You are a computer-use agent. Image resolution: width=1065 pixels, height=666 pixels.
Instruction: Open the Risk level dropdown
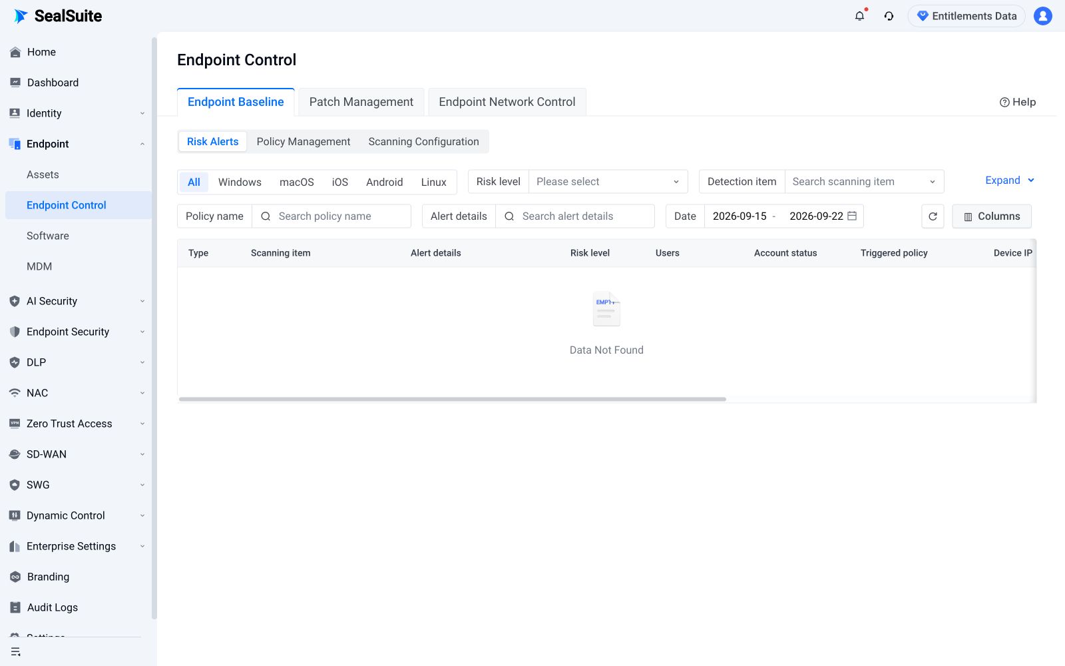click(608, 182)
